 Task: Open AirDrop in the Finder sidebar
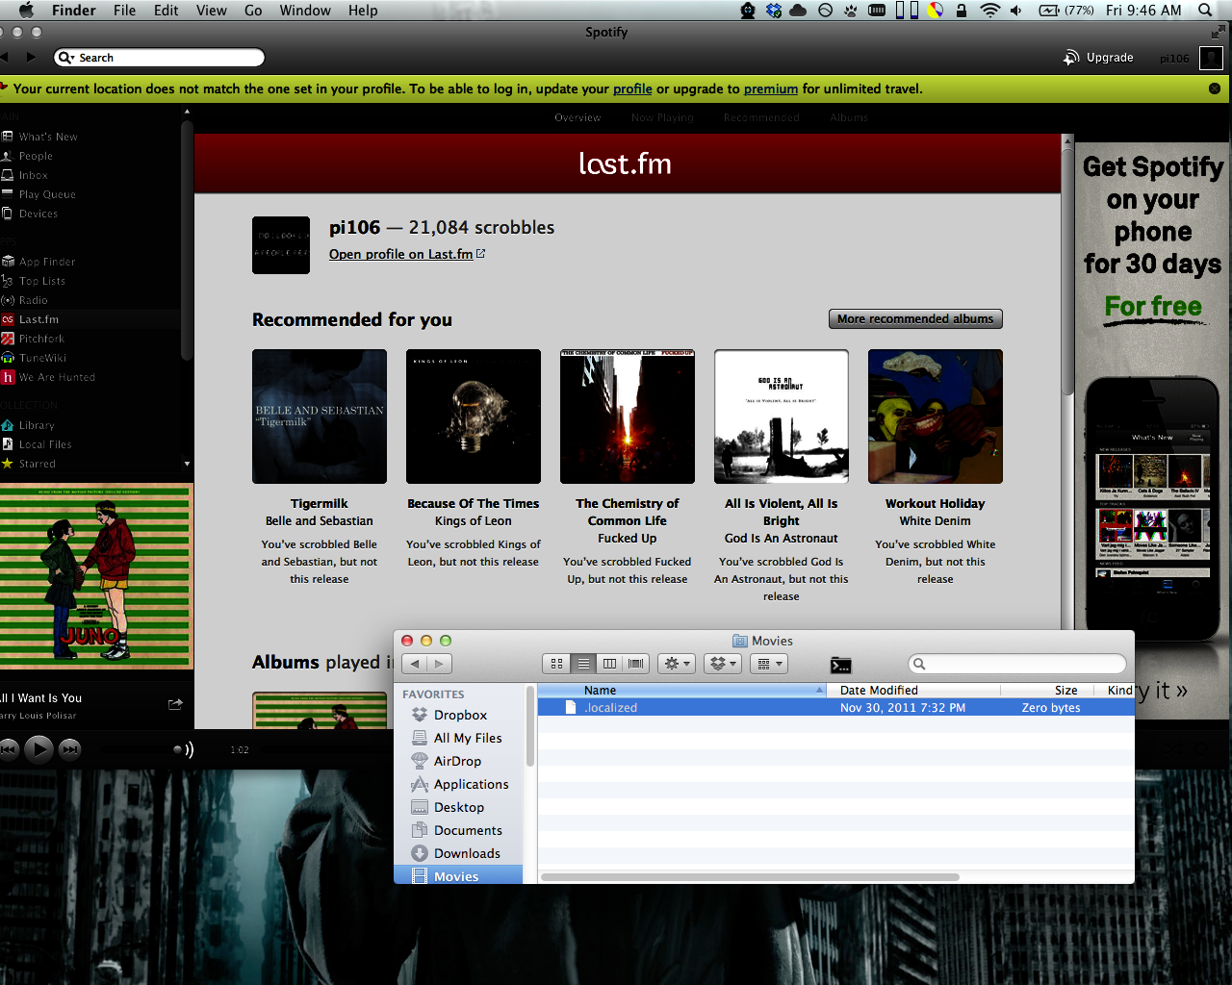pyautogui.click(x=457, y=761)
